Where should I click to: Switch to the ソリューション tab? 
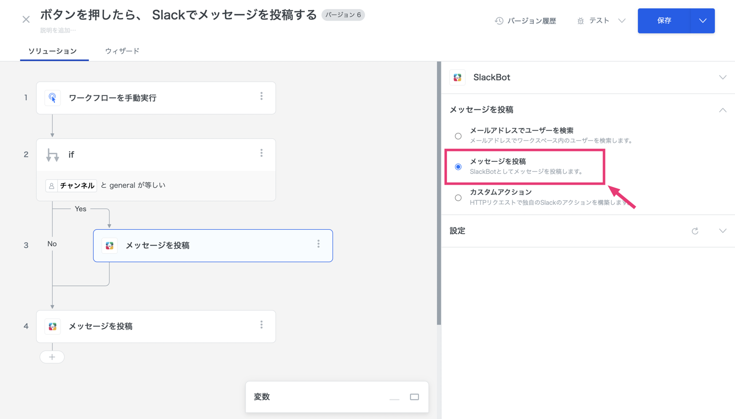52,51
